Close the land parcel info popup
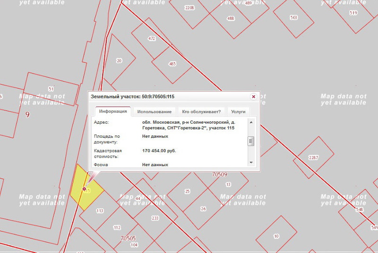The height and width of the screenshot is (253, 378). coord(253,97)
